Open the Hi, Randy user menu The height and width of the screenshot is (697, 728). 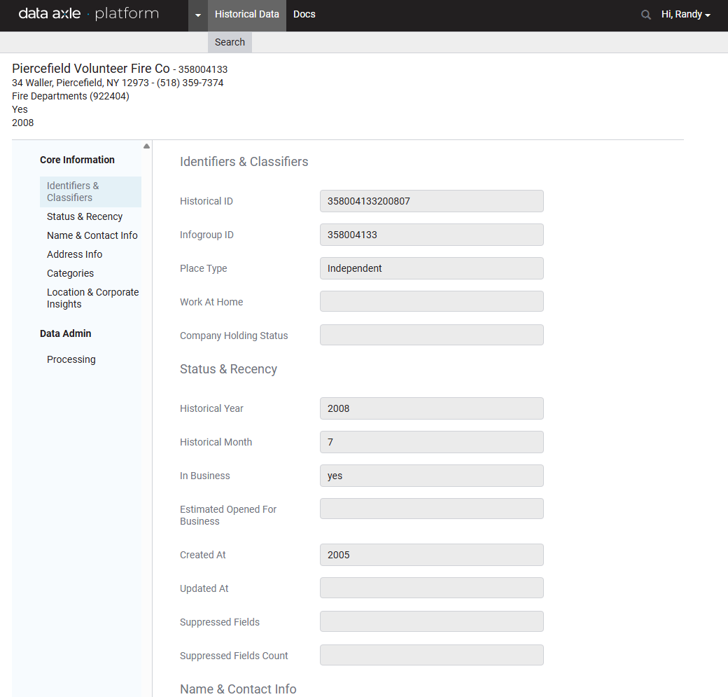pos(685,15)
